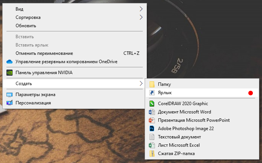Open the Сортировка menu entry
This screenshot has height=163, width=262.
pyautogui.click(x=75, y=17)
